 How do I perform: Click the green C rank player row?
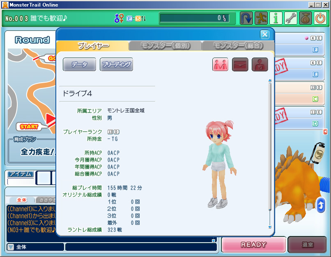tap(300, 94)
